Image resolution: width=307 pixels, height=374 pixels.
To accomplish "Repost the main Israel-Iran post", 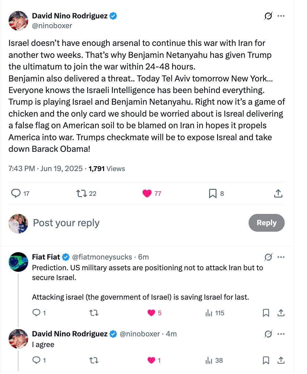I will coord(81,193).
